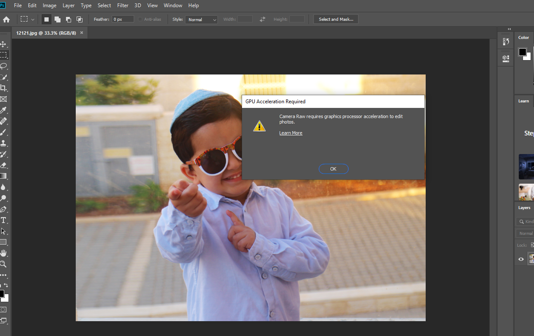Select the Clone Stamp tool
This screenshot has height=336, width=534.
point(3,143)
